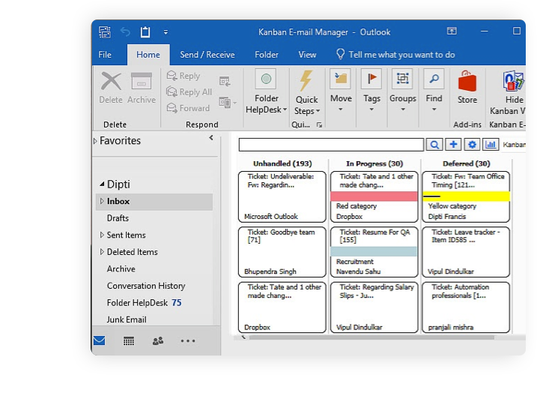The width and height of the screenshot is (537, 402).
Task: Click the Kanban search magnifier button
Action: 434,145
